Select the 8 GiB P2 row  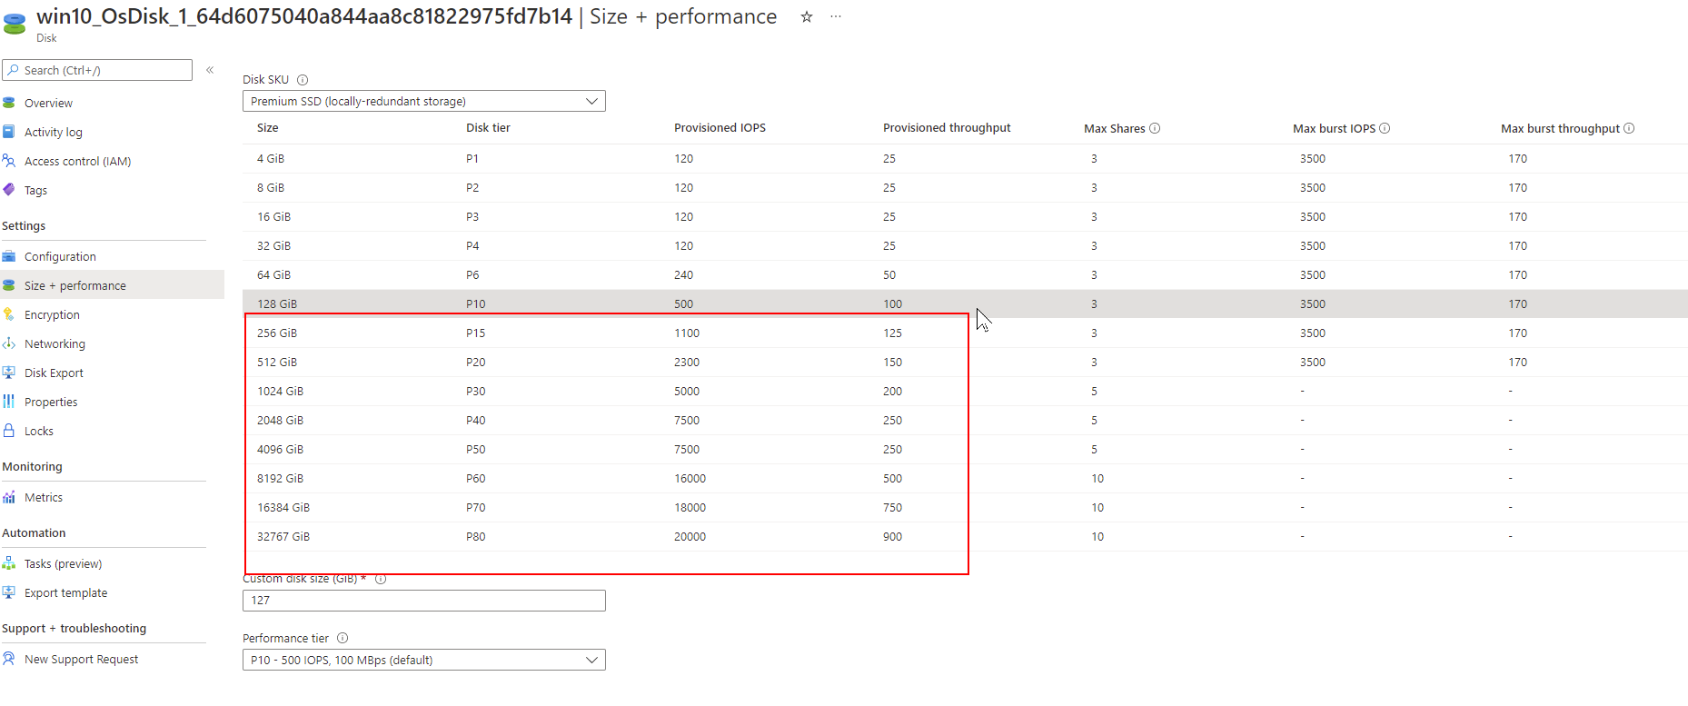point(965,187)
